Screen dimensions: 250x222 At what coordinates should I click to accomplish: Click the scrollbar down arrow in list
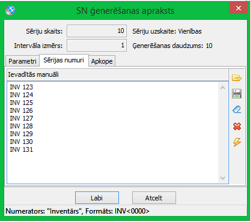click(222, 178)
